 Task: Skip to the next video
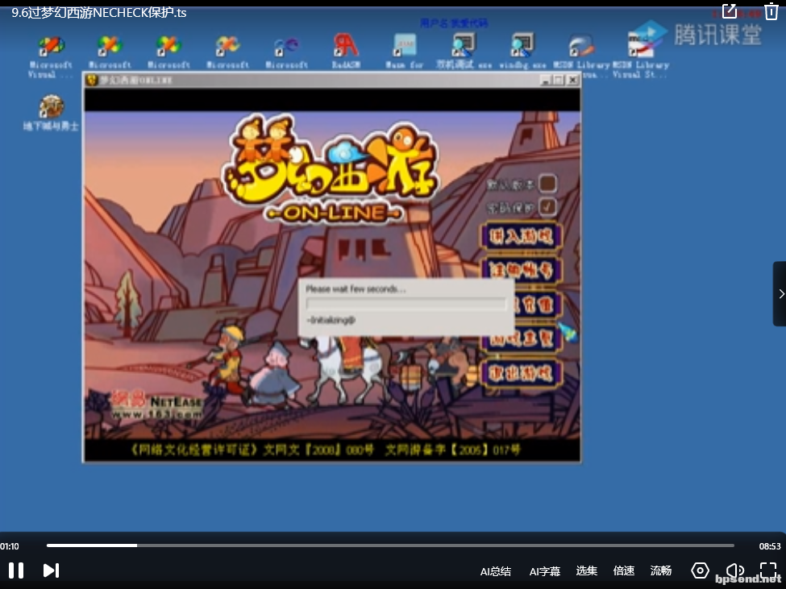(x=51, y=570)
